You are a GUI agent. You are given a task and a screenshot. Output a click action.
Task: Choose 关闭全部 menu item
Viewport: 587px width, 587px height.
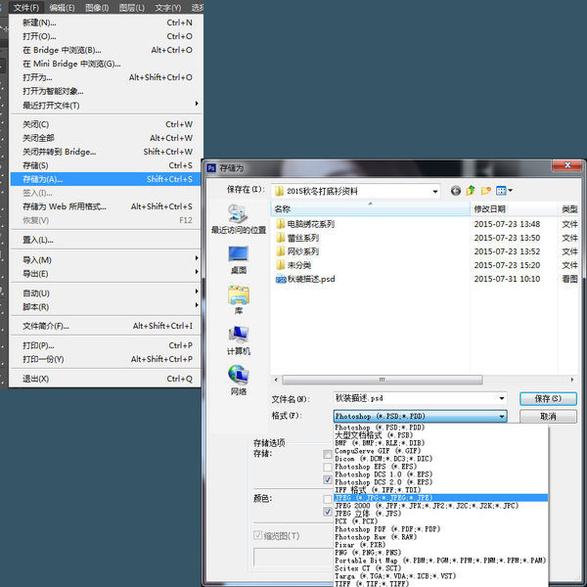pyautogui.click(x=106, y=138)
